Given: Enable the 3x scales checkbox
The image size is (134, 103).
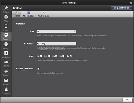Looking at the screenshot, I should click(63, 56).
